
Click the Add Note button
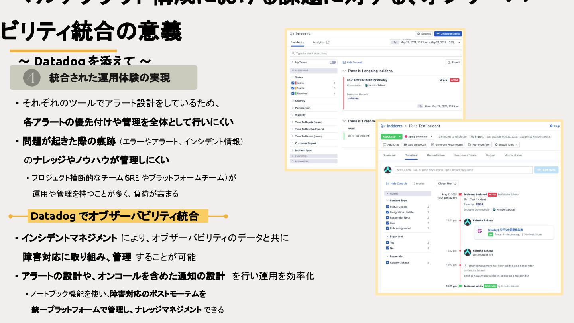(546, 170)
